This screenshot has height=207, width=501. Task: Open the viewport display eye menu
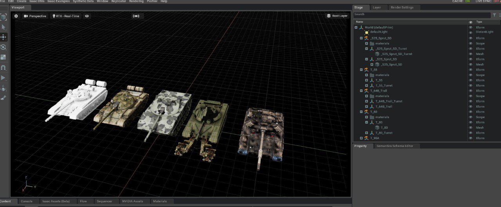[87, 16]
